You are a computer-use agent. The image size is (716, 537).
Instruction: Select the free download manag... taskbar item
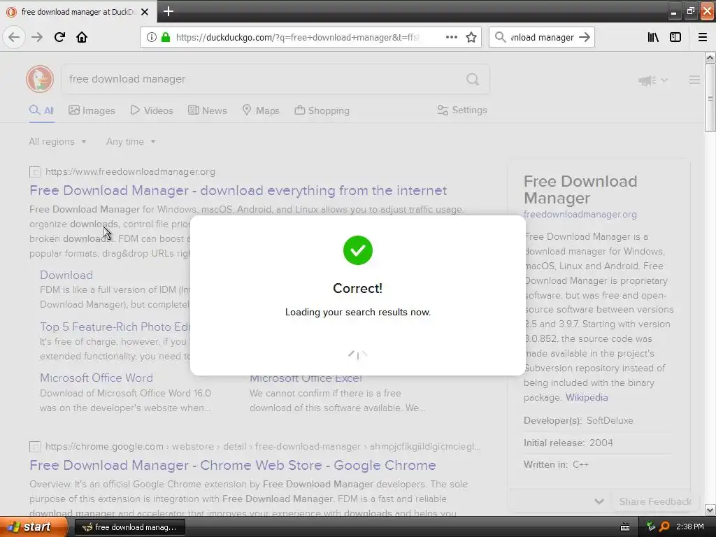pos(129,527)
